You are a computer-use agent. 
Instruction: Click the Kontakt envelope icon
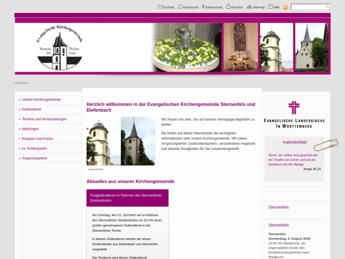click(160, 7)
